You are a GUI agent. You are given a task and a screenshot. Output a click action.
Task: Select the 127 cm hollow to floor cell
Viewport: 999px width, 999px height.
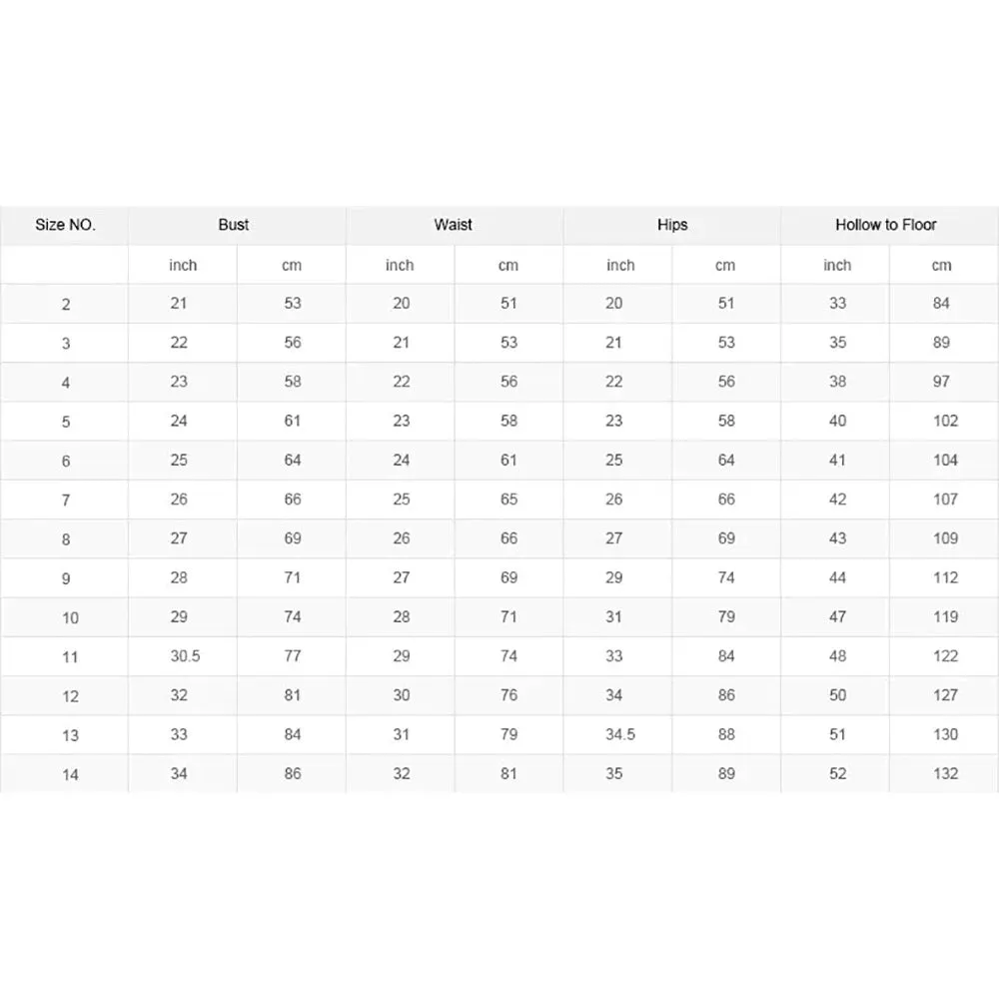pyautogui.click(x=945, y=695)
